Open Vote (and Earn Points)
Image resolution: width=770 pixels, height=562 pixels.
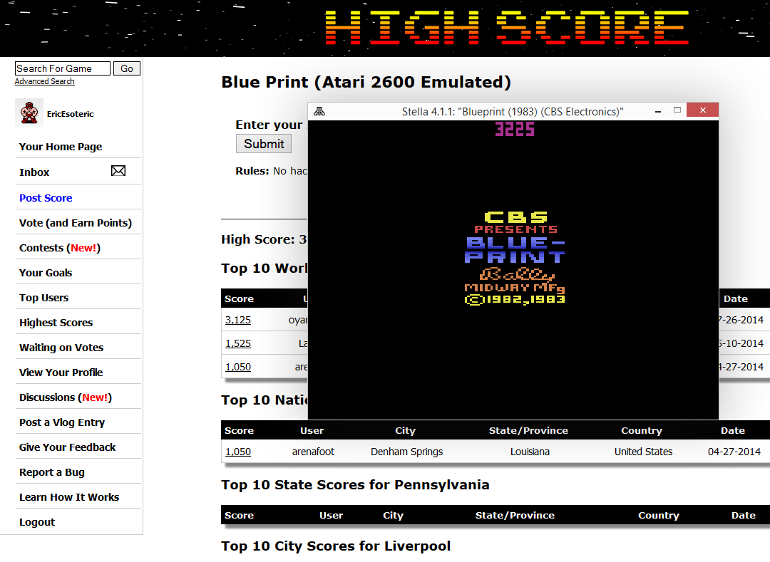click(76, 223)
